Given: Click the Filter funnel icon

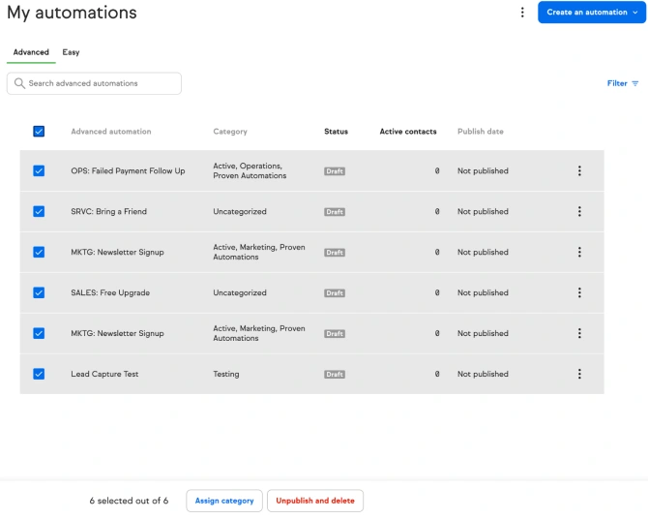Looking at the screenshot, I should click(x=635, y=83).
